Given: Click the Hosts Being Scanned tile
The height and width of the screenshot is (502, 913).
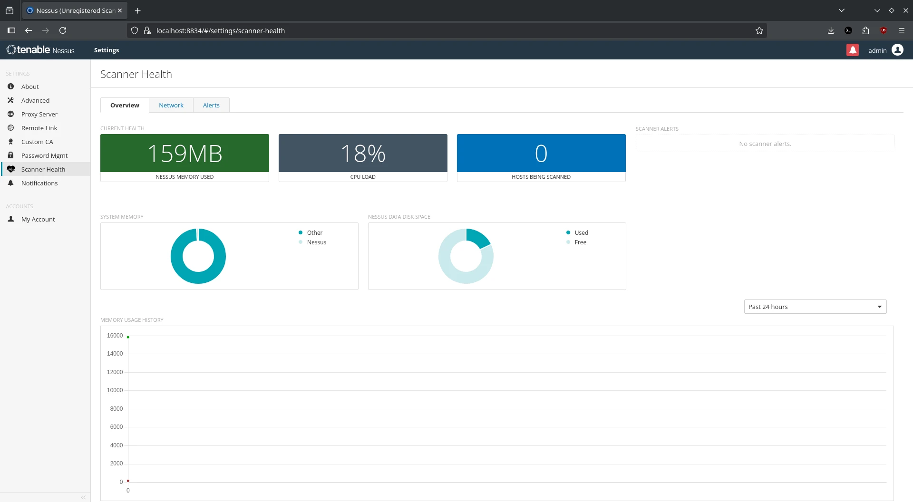Looking at the screenshot, I should coord(541,158).
